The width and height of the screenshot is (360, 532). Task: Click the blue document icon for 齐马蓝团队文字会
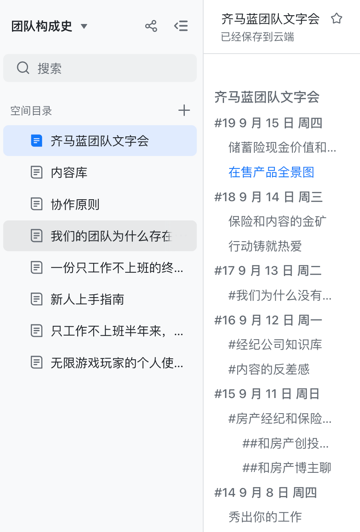(x=36, y=141)
